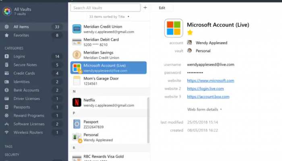Click the TAGS sidebar heading
282x161 pixels.
(8, 147)
